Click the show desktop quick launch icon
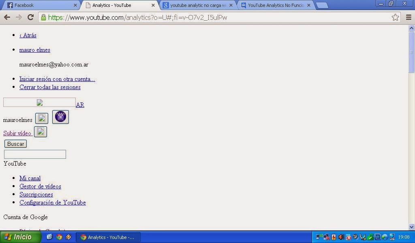 click(x=49, y=237)
